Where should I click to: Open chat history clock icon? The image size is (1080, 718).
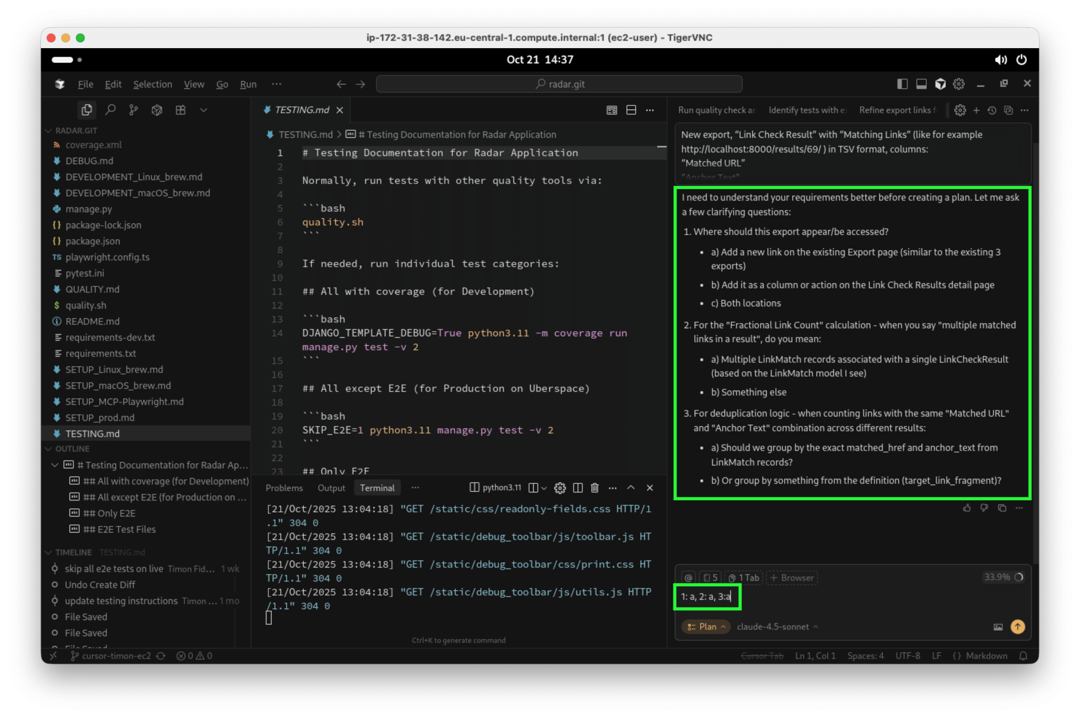click(992, 110)
